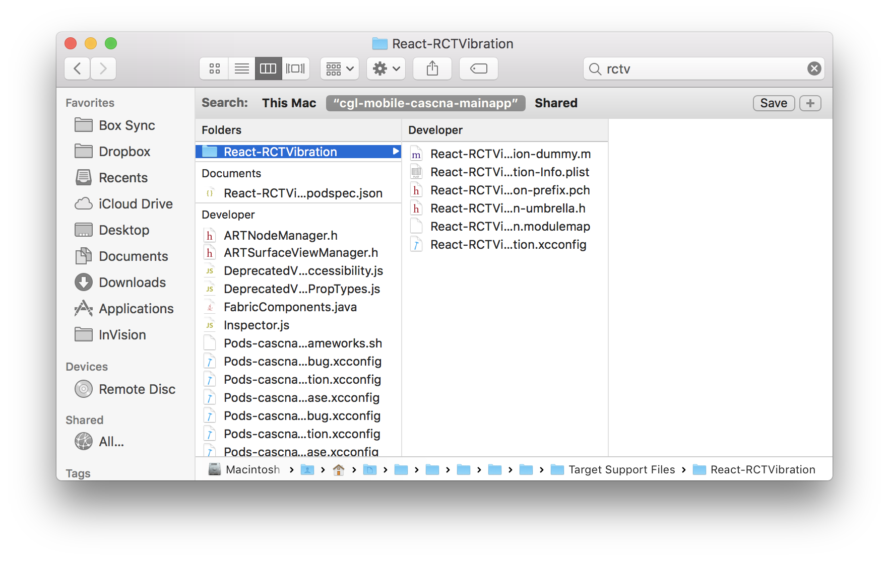Save the current search
The height and width of the screenshot is (561, 889).
tap(774, 103)
